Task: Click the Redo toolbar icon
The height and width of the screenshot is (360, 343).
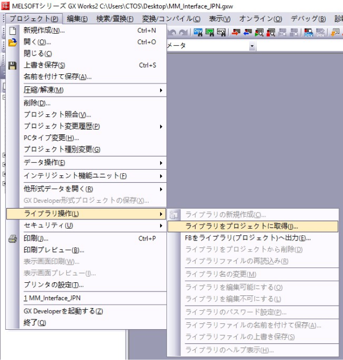Action: (x=183, y=33)
